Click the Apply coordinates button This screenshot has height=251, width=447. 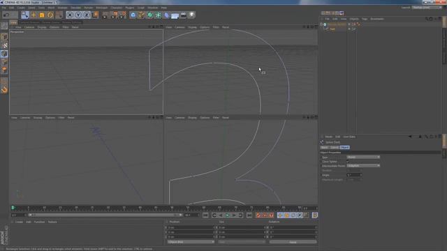coord(293,242)
